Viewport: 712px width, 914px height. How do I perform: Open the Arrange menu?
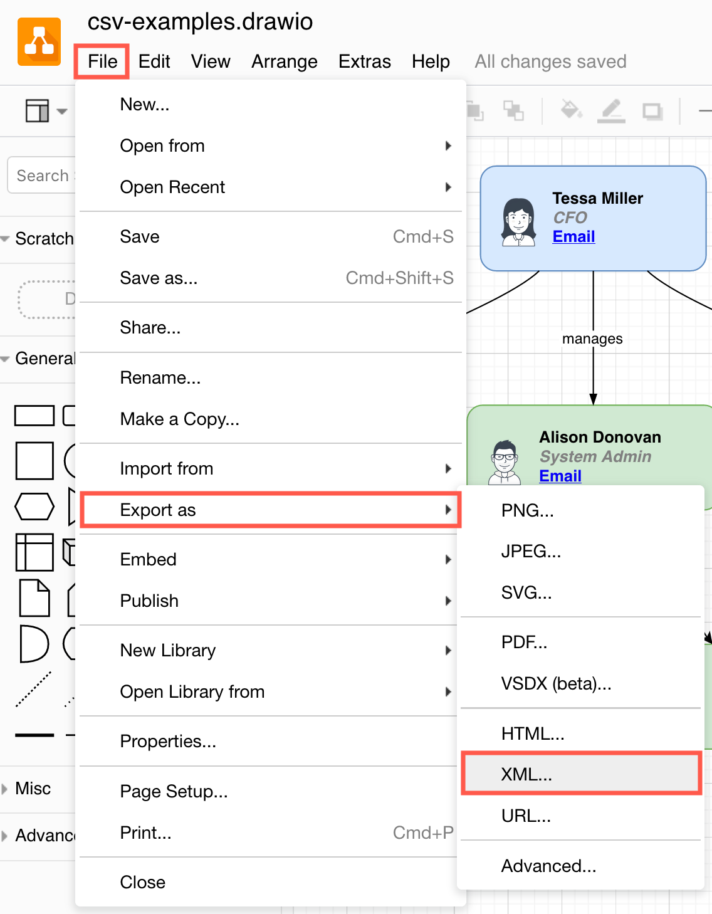click(x=284, y=61)
